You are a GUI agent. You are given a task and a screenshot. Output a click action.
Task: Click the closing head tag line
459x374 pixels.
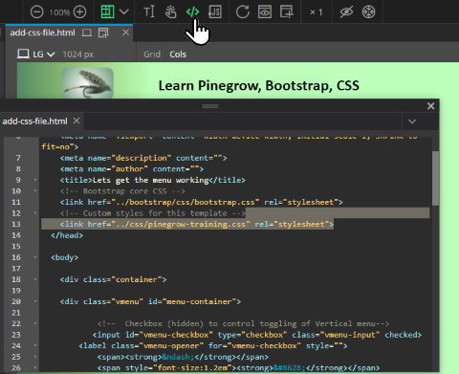tap(67, 235)
